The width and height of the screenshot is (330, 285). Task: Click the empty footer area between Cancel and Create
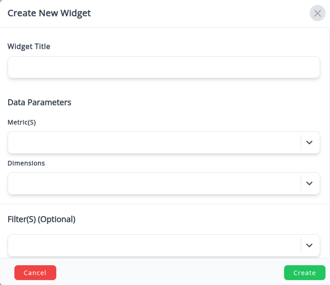click(x=170, y=273)
